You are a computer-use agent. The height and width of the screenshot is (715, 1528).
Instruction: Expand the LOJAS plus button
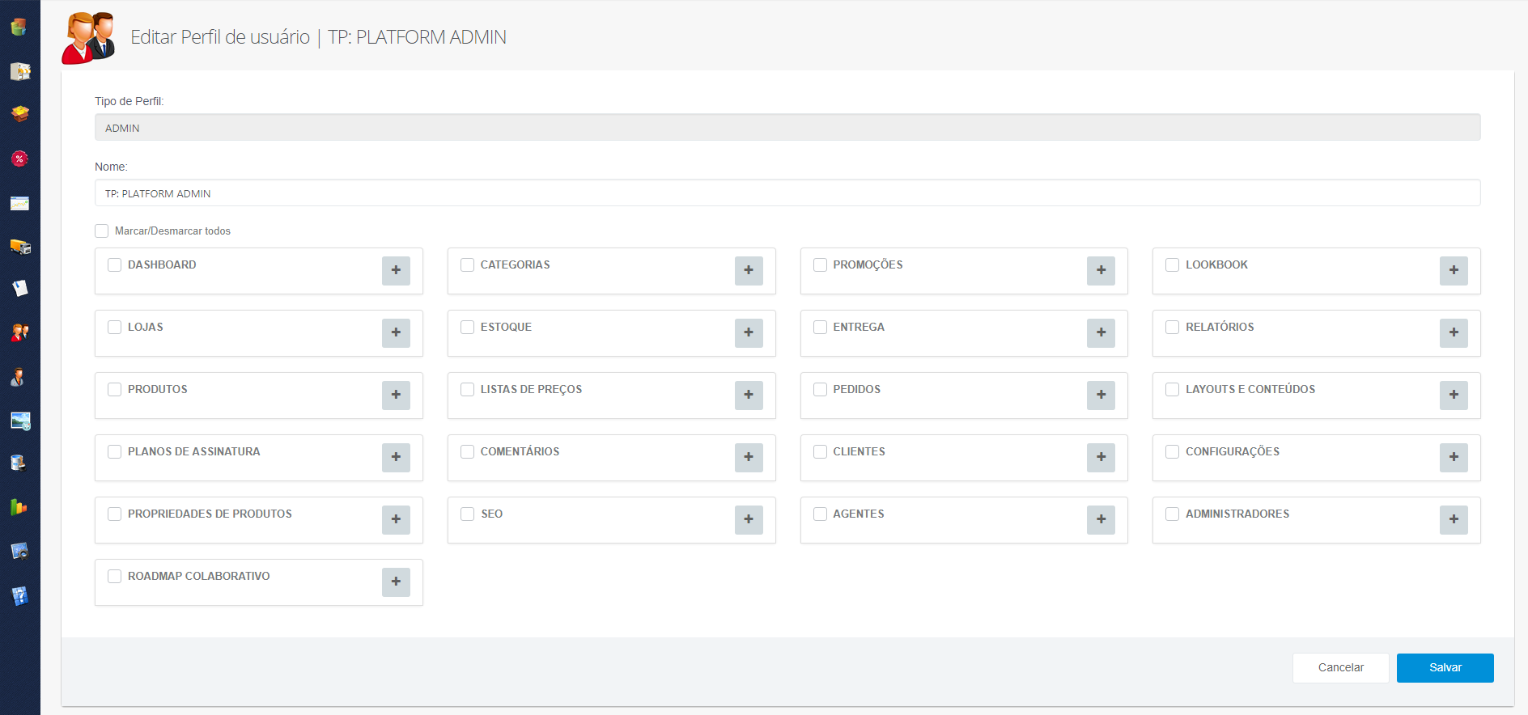coord(396,333)
